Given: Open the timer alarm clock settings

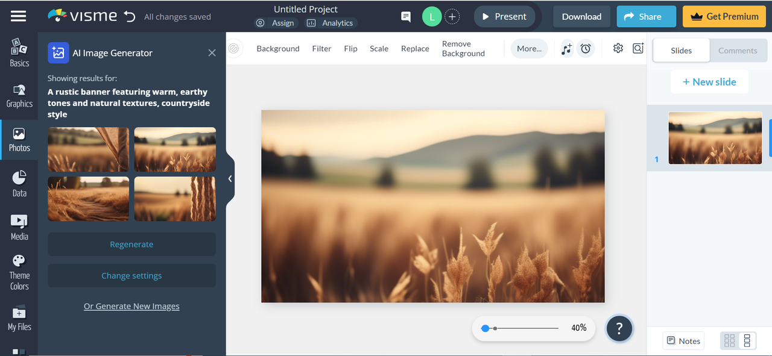Looking at the screenshot, I should (x=586, y=49).
